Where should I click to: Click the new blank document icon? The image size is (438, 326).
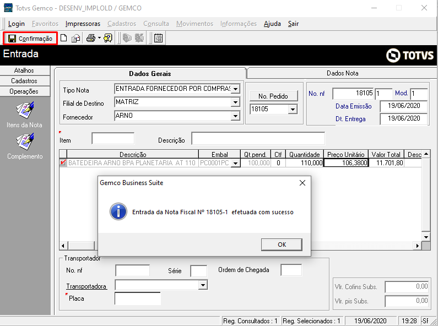click(x=64, y=38)
